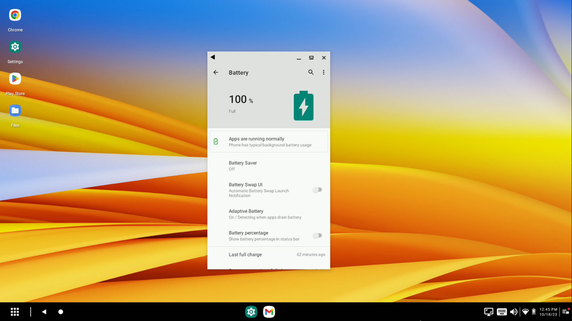Click the 62 minutes ago value
This screenshot has width=572, height=321.
(311, 255)
